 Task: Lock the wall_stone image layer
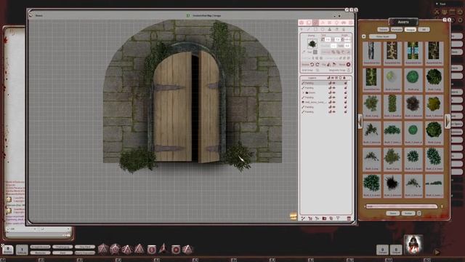pyautogui.click(x=346, y=102)
